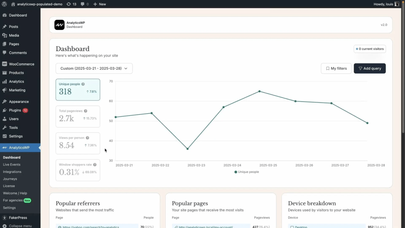
Task: Click chevron arrow on date range selector
Action: pyautogui.click(x=126, y=68)
